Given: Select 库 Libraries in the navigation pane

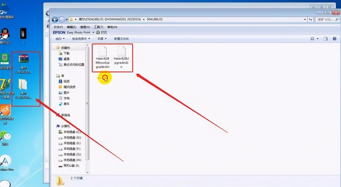Looking at the screenshot, I should point(60,76).
